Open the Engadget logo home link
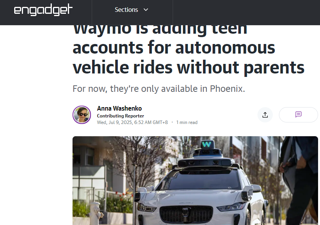Image resolution: width=320 pixels, height=225 pixels. pyautogui.click(x=43, y=10)
